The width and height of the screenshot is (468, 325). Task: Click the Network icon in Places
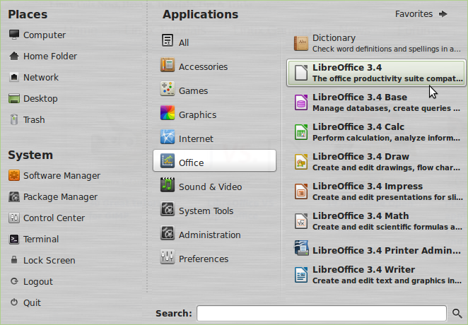tap(14, 77)
